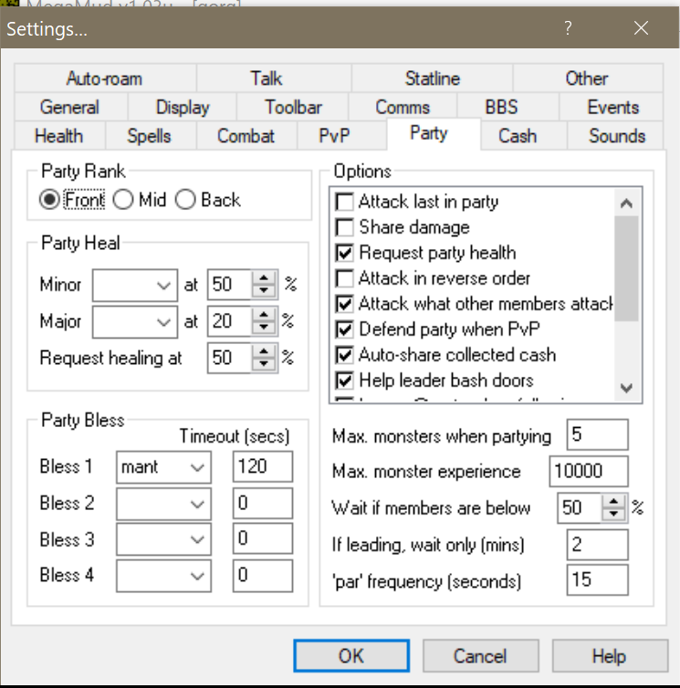
Task: Enable the Share damage checkbox
Action: [345, 227]
